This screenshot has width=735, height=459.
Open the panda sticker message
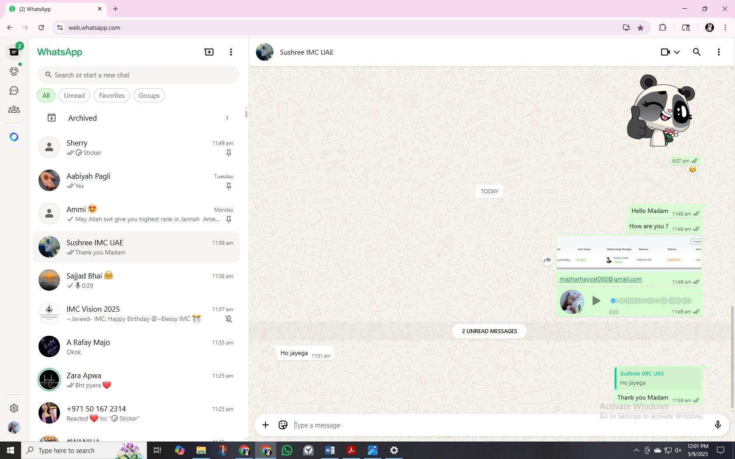click(x=661, y=110)
